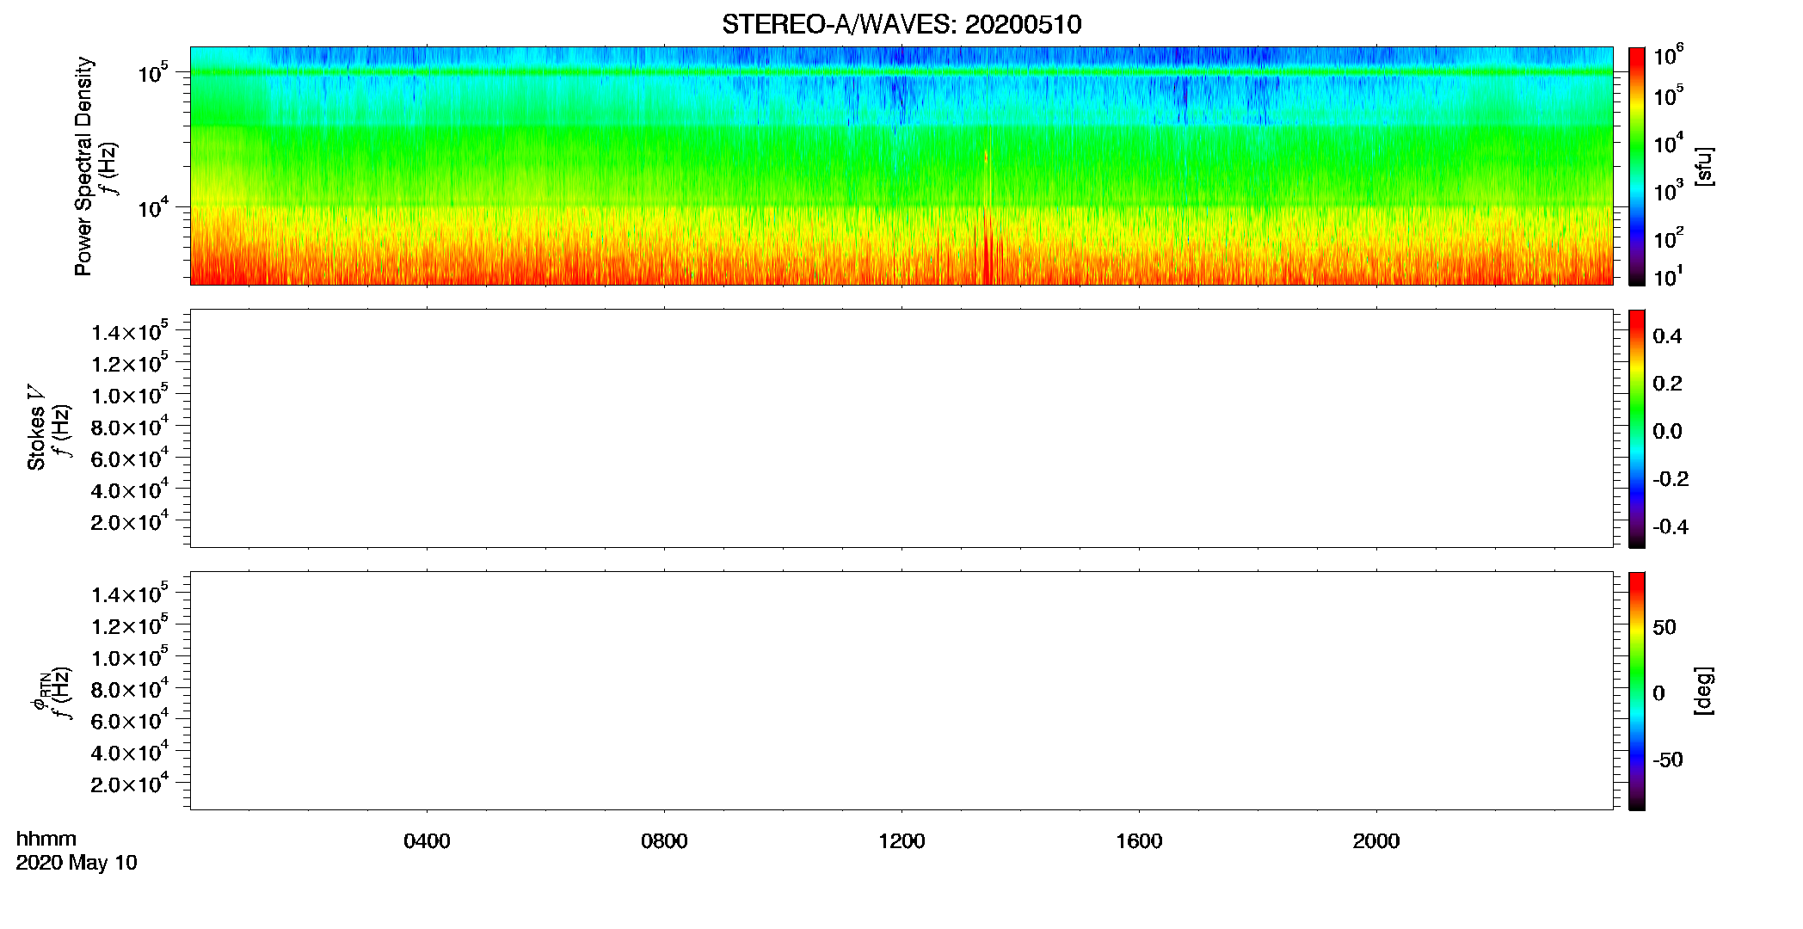1803x929 pixels.
Task: Click the 2000 time axis label
Action: click(x=1376, y=841)
